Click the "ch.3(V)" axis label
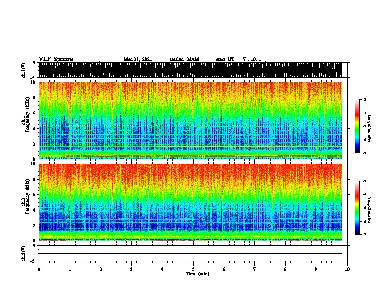This screenshot has width=391, height=302. [x=23, y=253]
